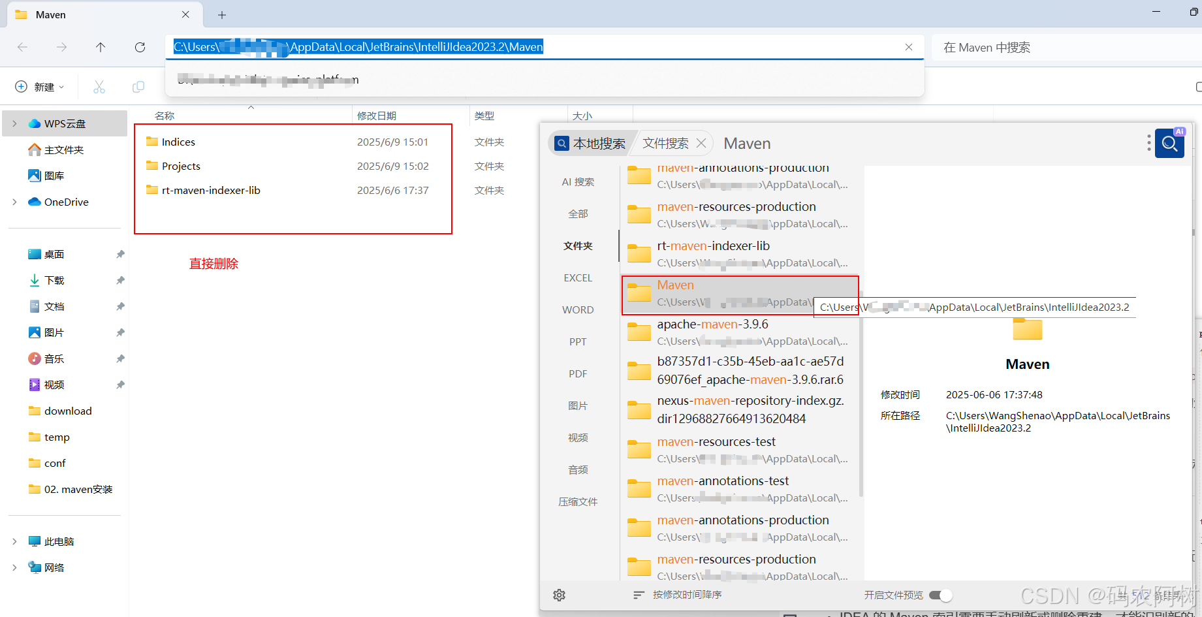
Task: Open 02. maven安装 folder in sidebar
Action: point(78,489)
